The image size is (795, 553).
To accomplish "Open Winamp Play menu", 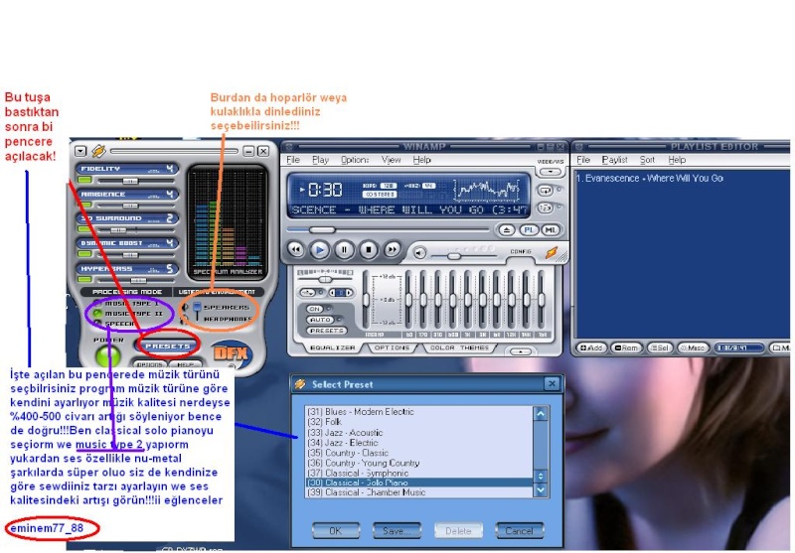I will pyautogui.click(x=320, y=160).
